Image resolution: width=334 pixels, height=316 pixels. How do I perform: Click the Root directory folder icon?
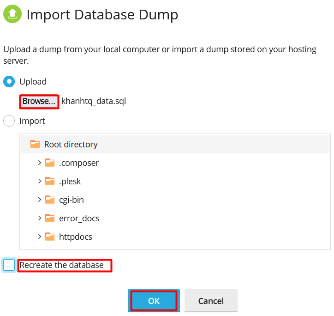[35, 144]
